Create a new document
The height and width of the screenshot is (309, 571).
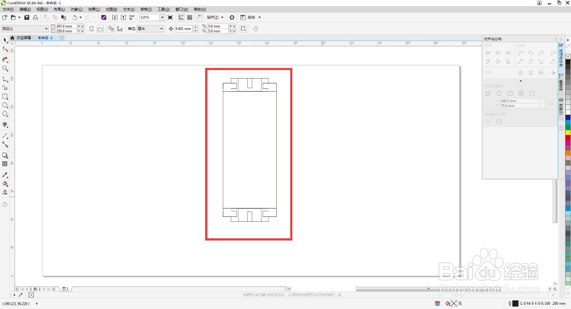point(5,17)
